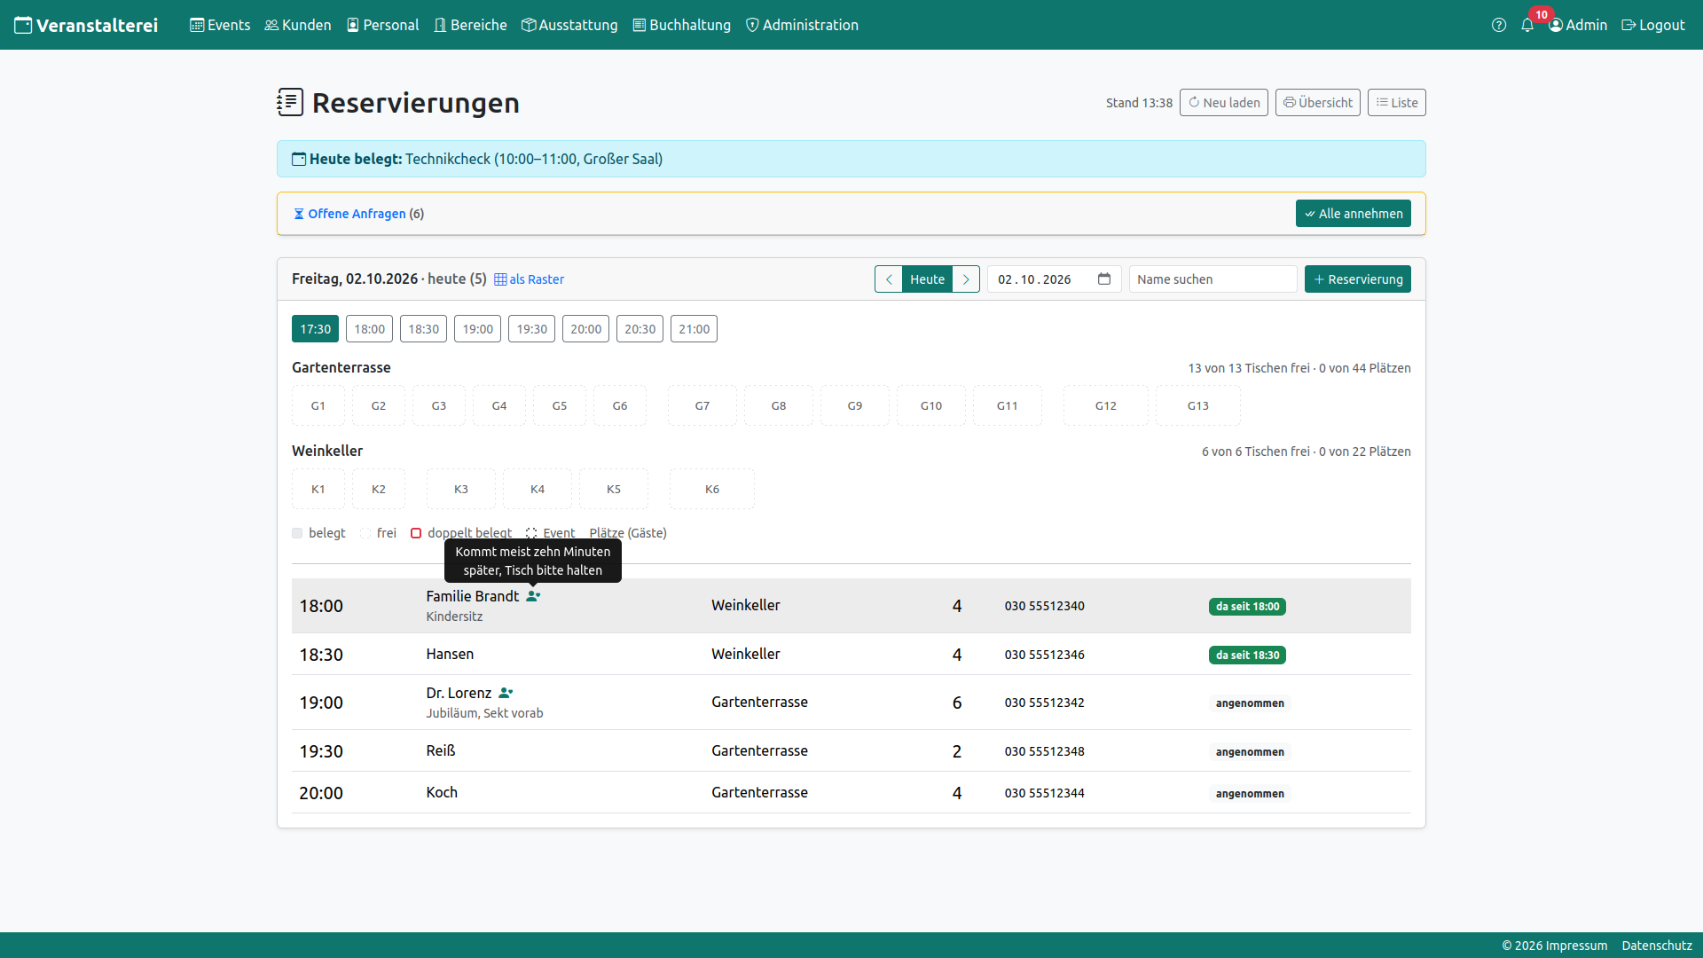Select table G13 on Gartenterrasse

(1198, 405)
